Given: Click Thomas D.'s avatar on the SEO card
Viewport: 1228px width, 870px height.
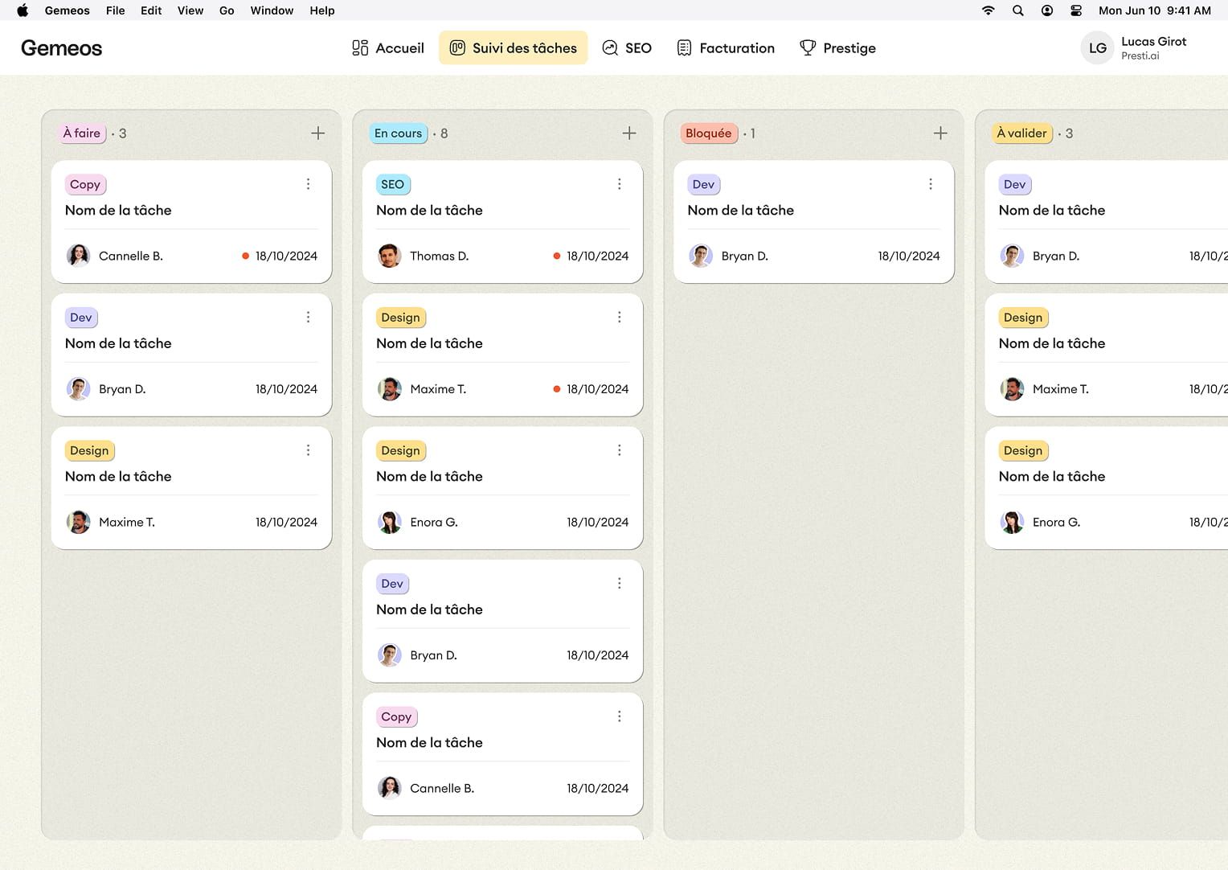Looking at the screenshot, I should 390,256.
